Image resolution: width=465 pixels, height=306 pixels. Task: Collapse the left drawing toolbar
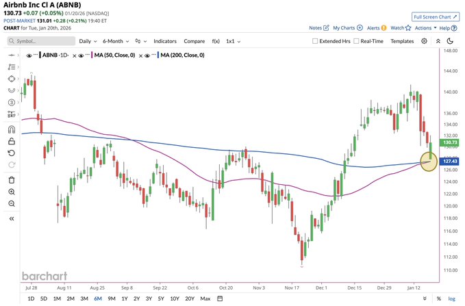(12, 218)
